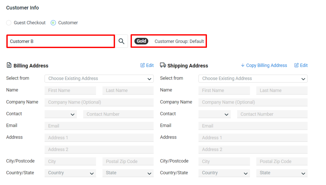Image resolution: width=326 pixels, height=185 pixels.
Task: Expand the billing State dropdown
Action: point(128,173)
